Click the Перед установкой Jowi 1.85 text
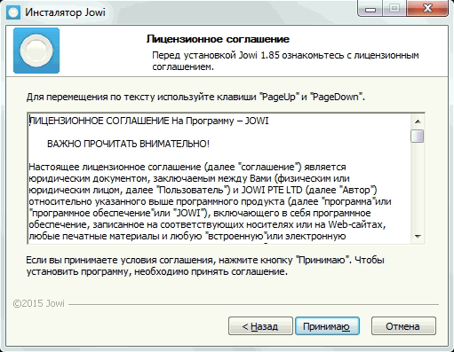 pos(285,61)
